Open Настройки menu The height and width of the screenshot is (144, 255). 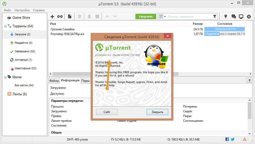22,10
